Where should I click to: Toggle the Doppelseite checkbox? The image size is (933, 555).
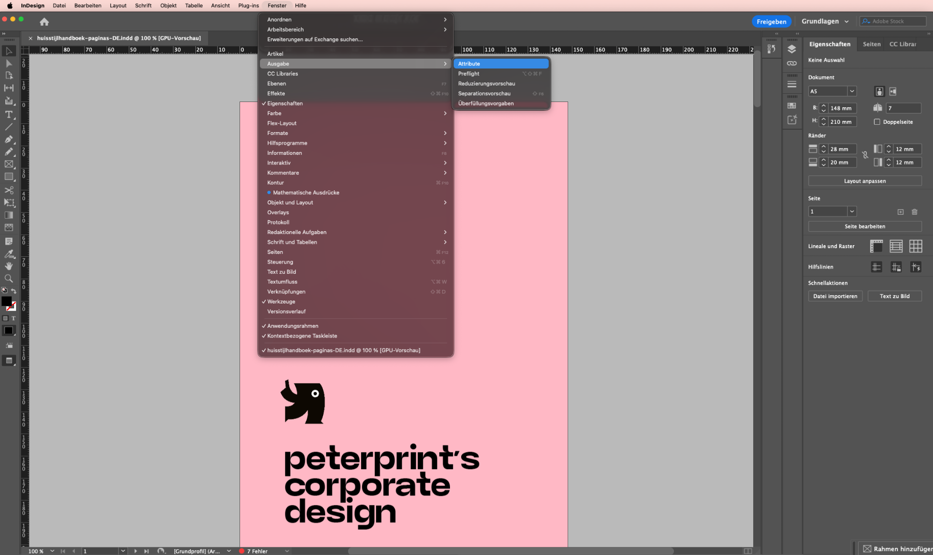[877, 122]
